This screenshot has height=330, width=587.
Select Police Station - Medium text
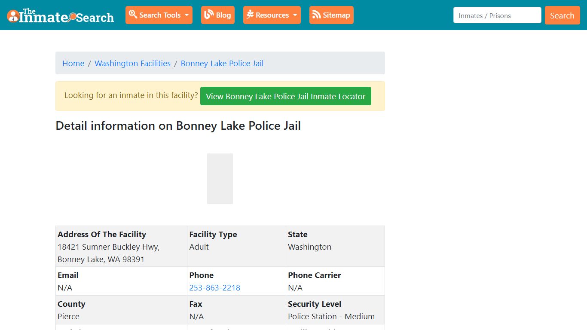(x=331, y=316)
